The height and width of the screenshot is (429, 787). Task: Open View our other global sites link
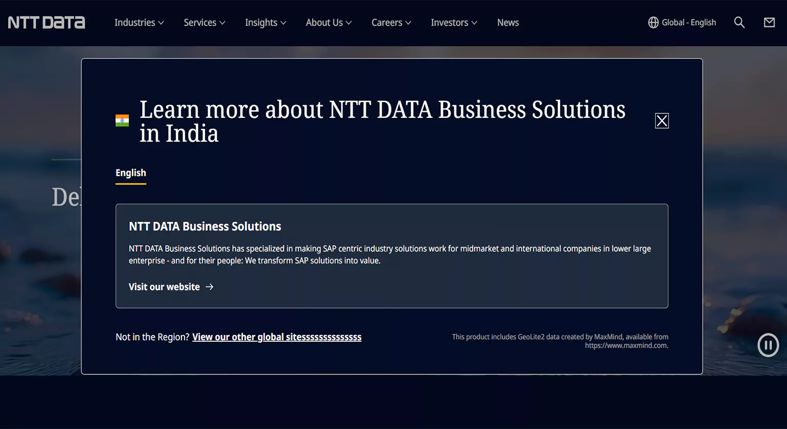276,337
